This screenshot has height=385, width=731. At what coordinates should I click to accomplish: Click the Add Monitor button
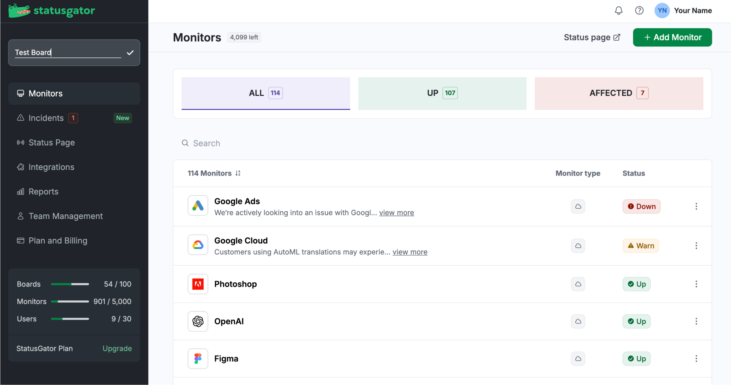pyautogui.click(x=672, y=38)
